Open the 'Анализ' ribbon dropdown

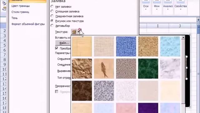pyautogui.click(x=168, y=6)
